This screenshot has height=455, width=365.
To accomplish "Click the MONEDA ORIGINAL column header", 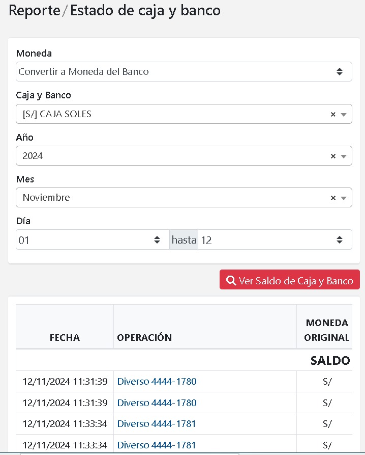I will (327, 330).
